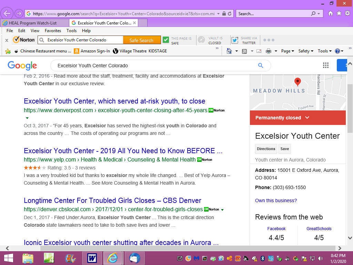Screen dimensions: 353x265
Task: Open the Facebook reviews link
Action: (x=276, y=229)
